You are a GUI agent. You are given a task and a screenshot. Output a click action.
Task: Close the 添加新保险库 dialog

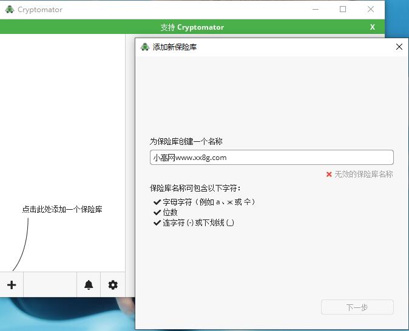(399, 47)
